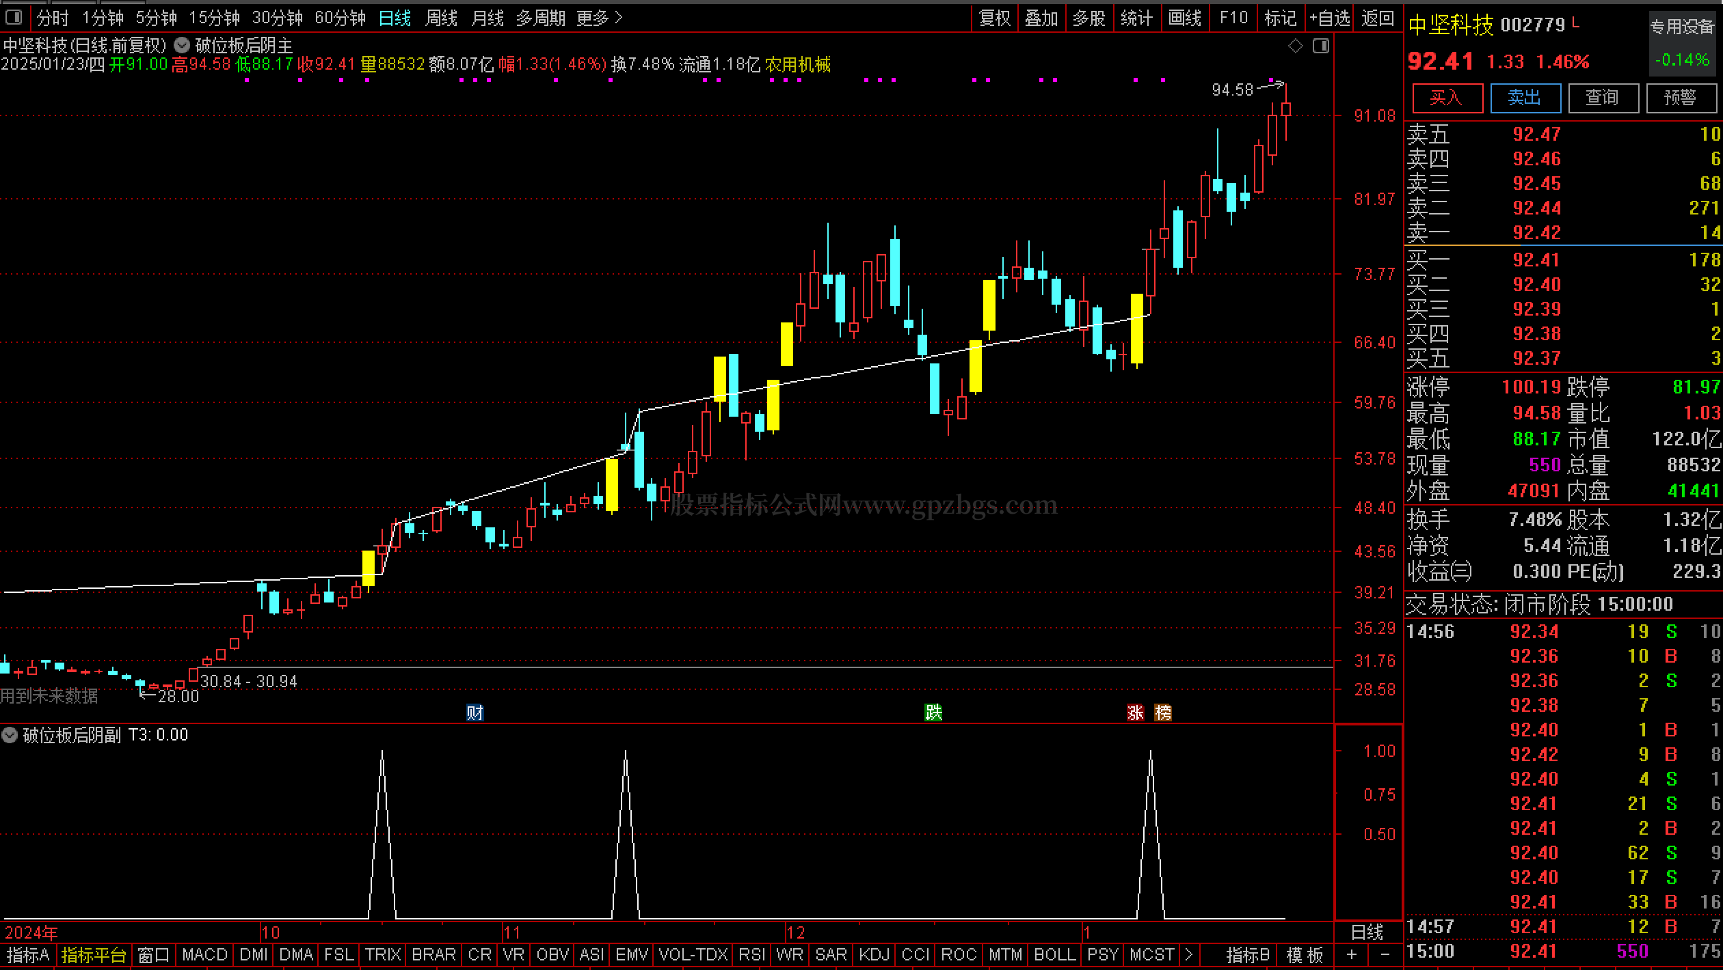Zoom in the chart with the plus button
This screenshot has width=1723, height=970.
click(x=1352, y=954)
